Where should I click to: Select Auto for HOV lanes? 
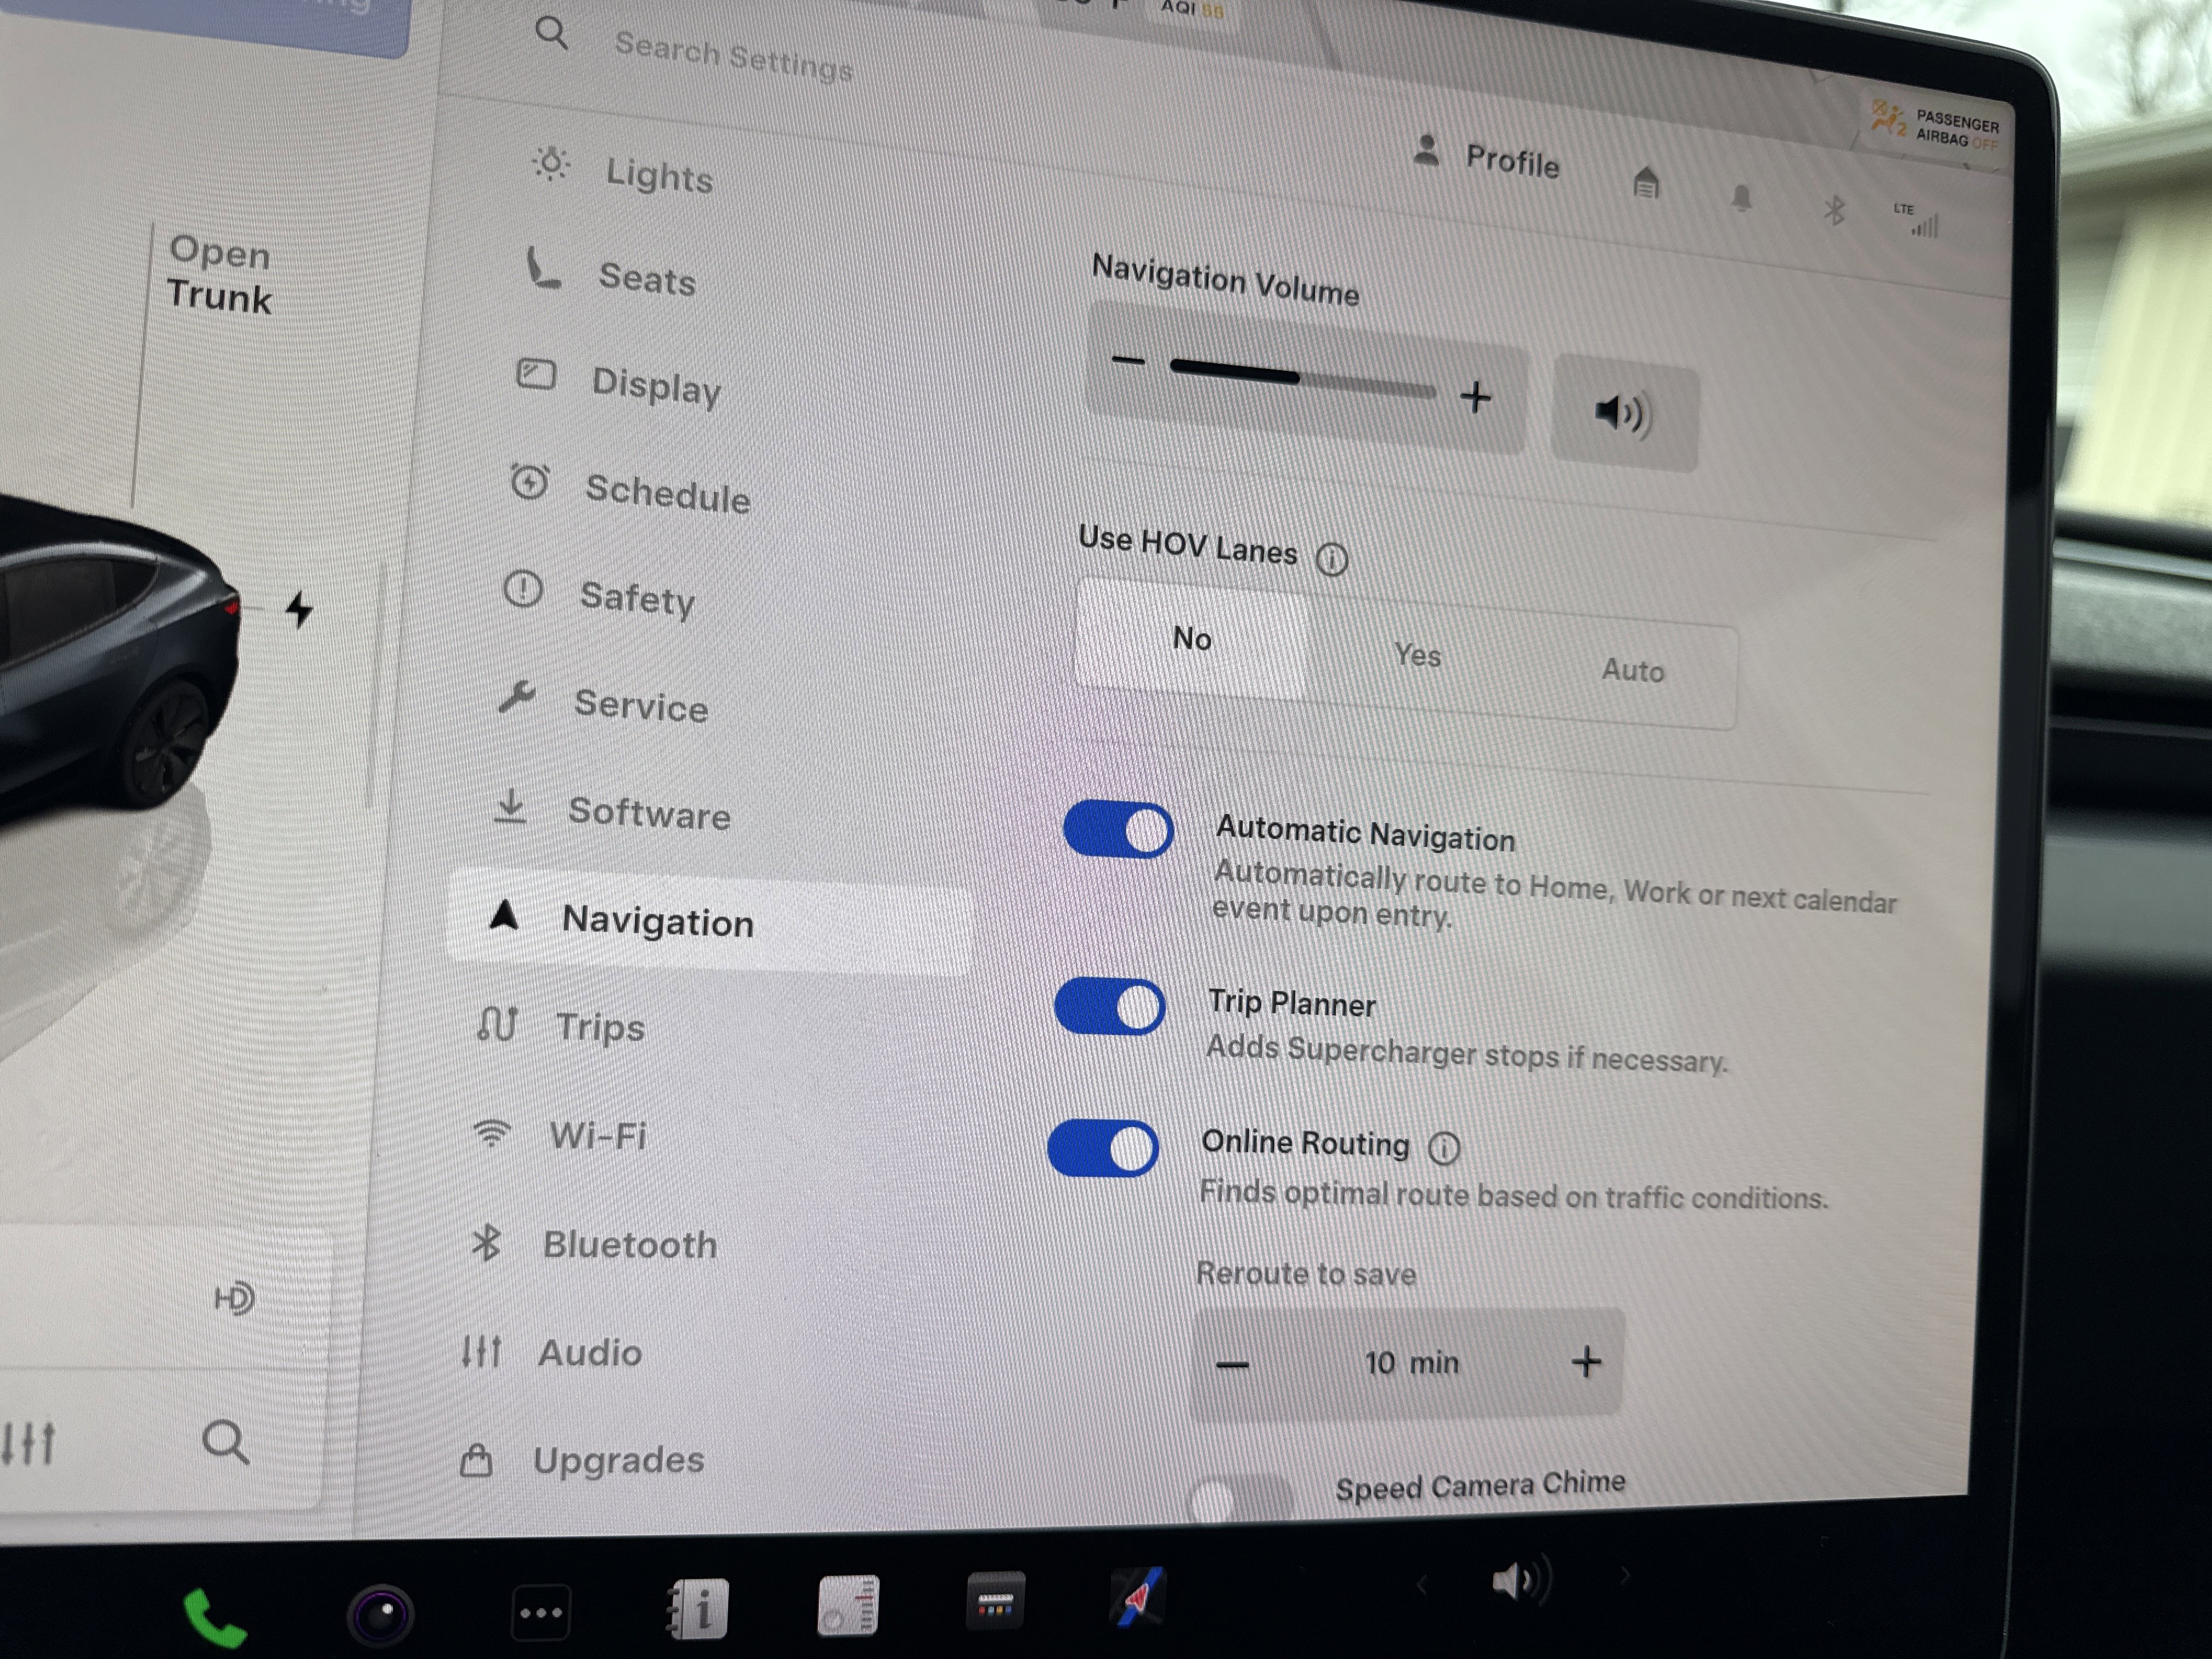click(1632, 670)
